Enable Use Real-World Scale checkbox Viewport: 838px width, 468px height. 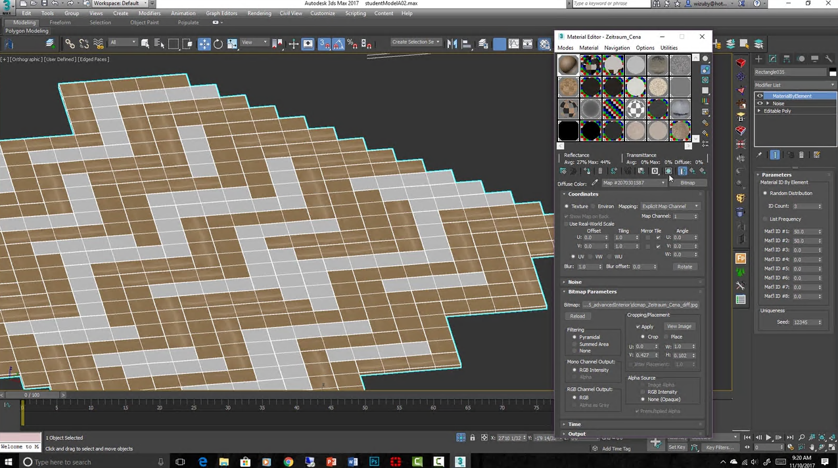point(567,224)
